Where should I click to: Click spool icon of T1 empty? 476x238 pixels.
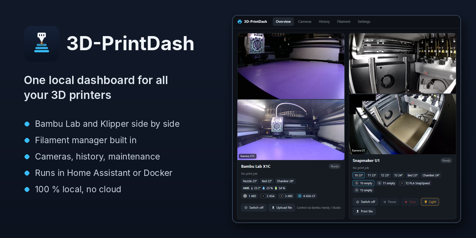click(380, 183)
